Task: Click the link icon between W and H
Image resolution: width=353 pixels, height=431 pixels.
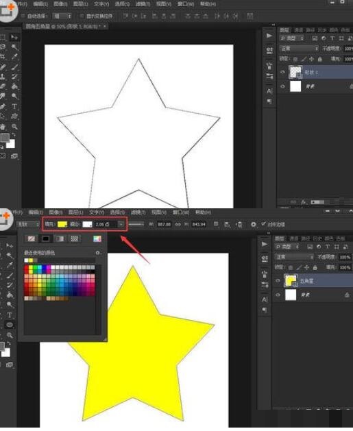Action: pyautogui.click(x=178, y=224)
